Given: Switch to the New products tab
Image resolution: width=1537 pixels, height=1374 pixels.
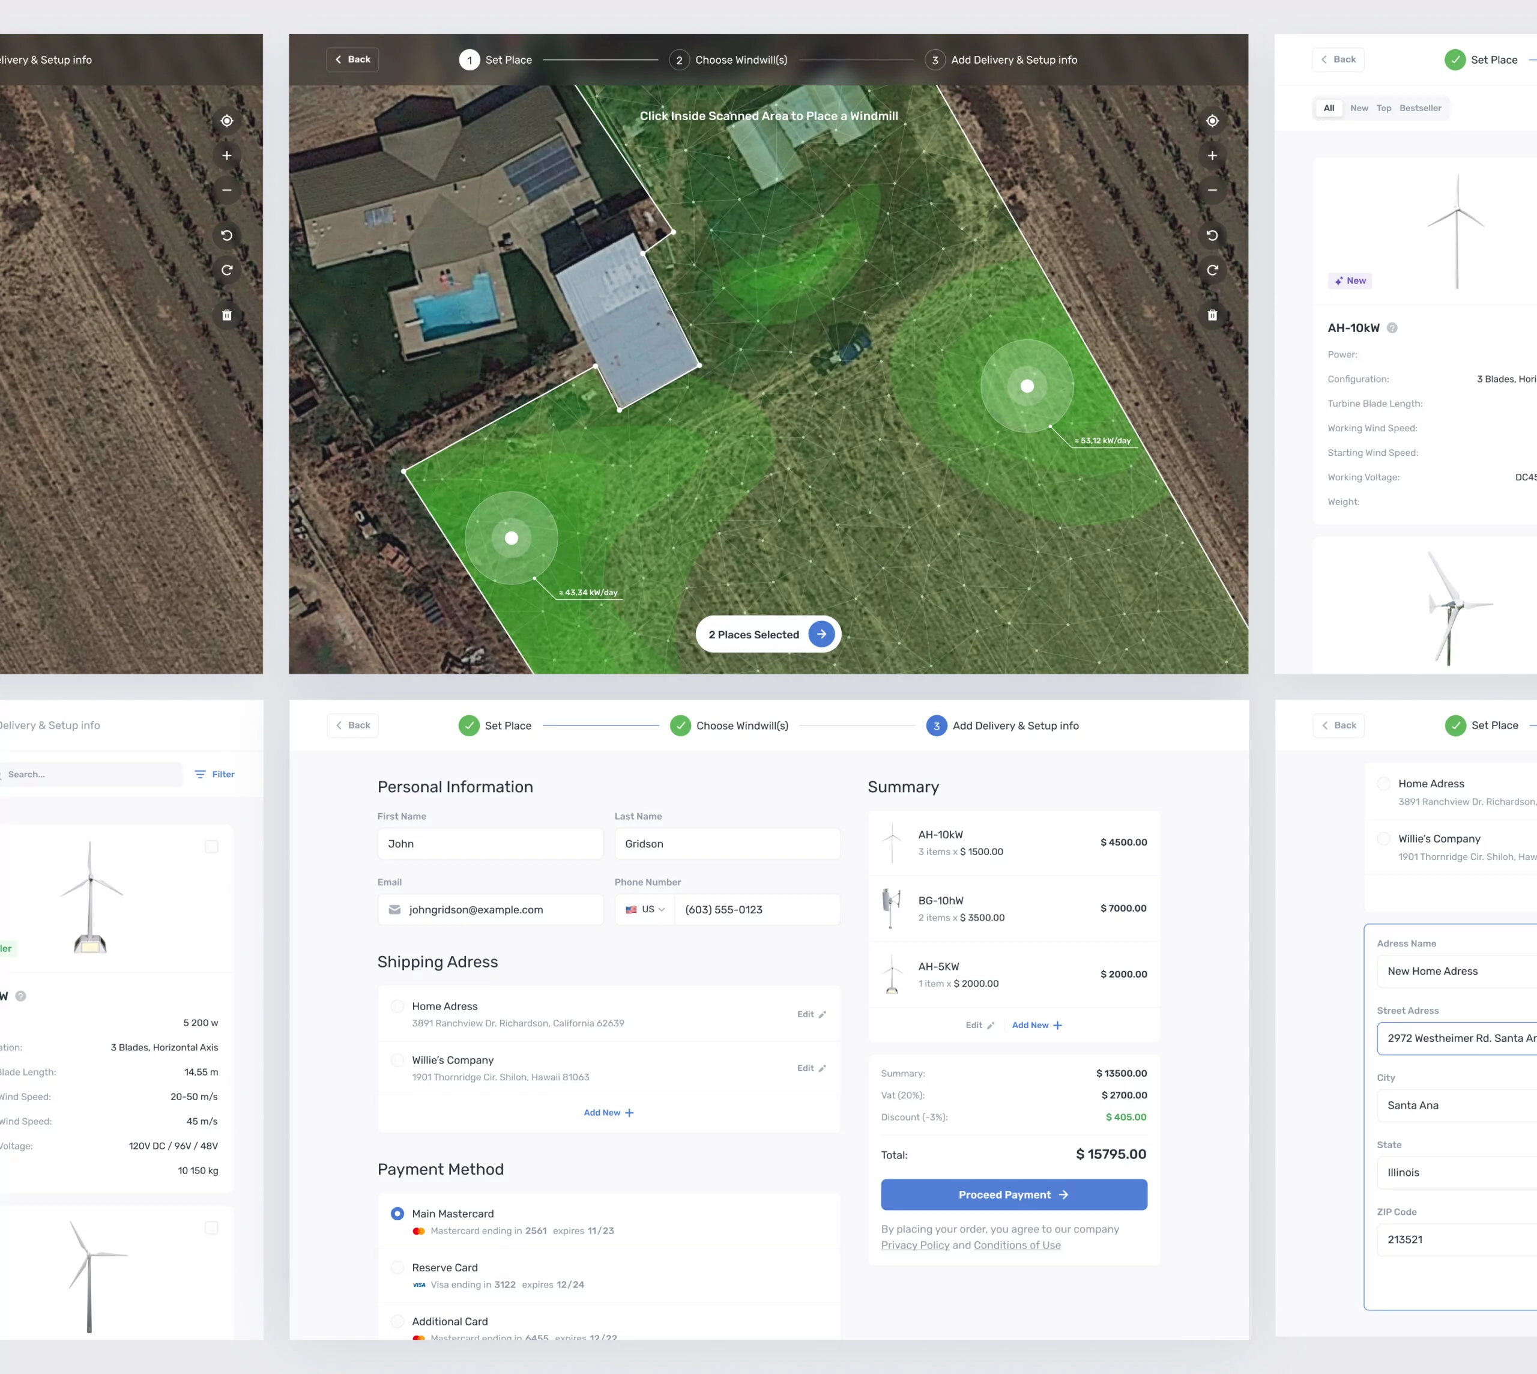Looking at the screenshot, I should click(x=1359, y=108).
